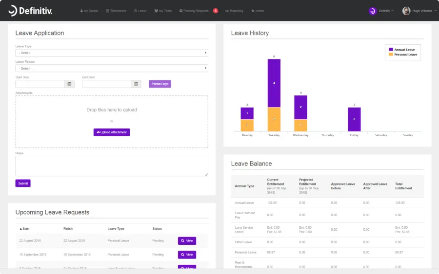Click Hugh Williams profile avatar
Image resolution: width=439 pixels, height=274 pixels.
pos(406,11)
